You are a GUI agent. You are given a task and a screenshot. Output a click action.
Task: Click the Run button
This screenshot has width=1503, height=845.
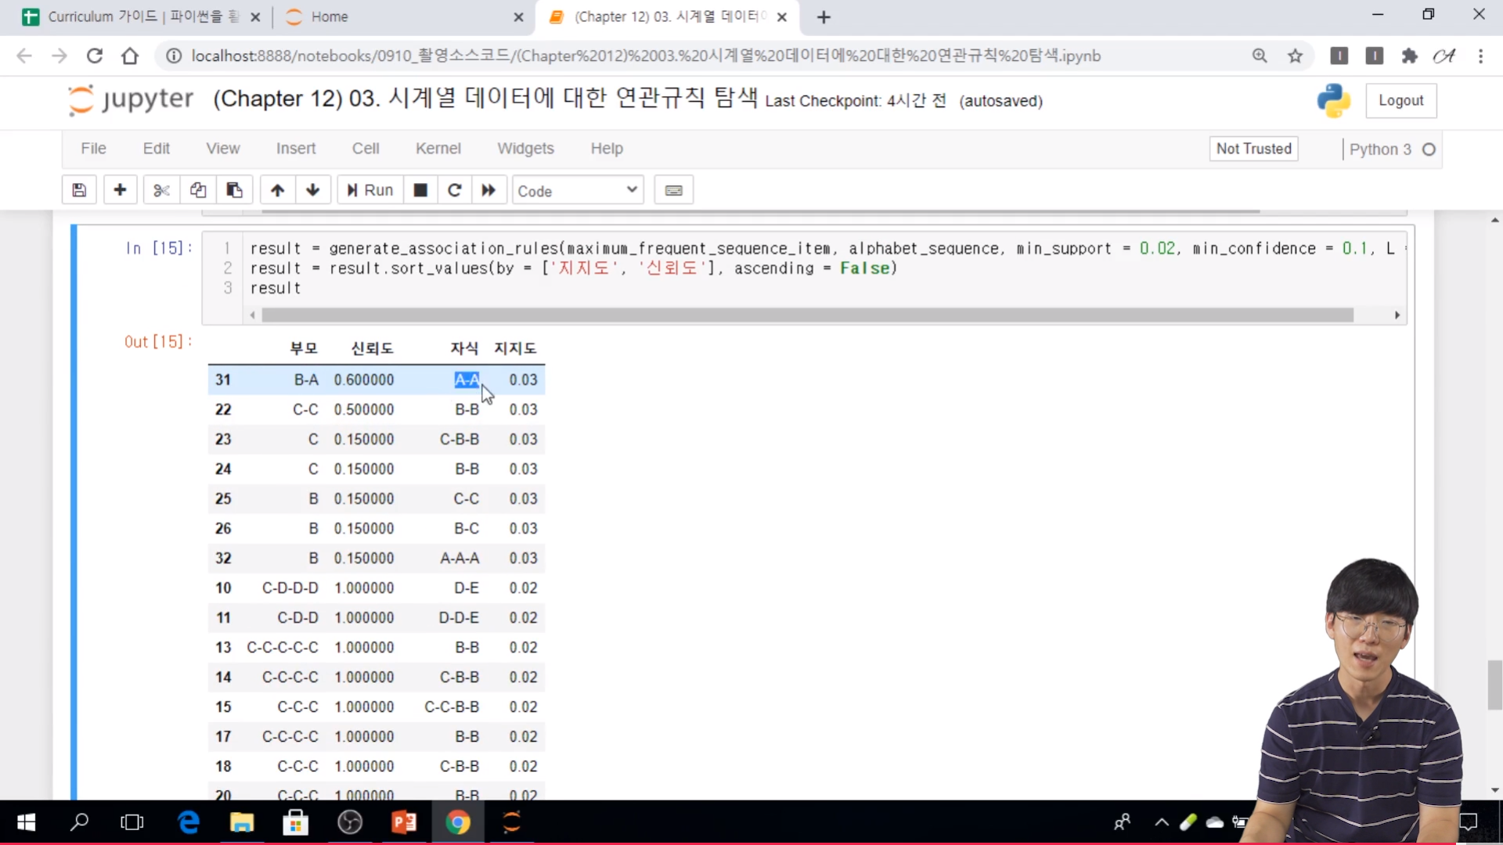tap(370, 190)
